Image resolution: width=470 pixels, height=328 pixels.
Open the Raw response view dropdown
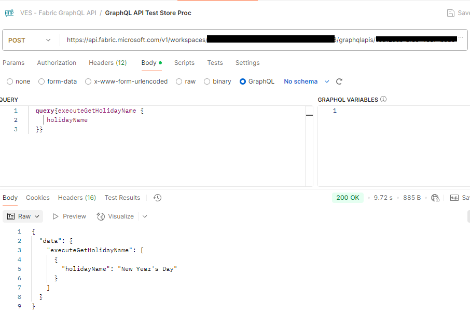[x=23, y=216]
